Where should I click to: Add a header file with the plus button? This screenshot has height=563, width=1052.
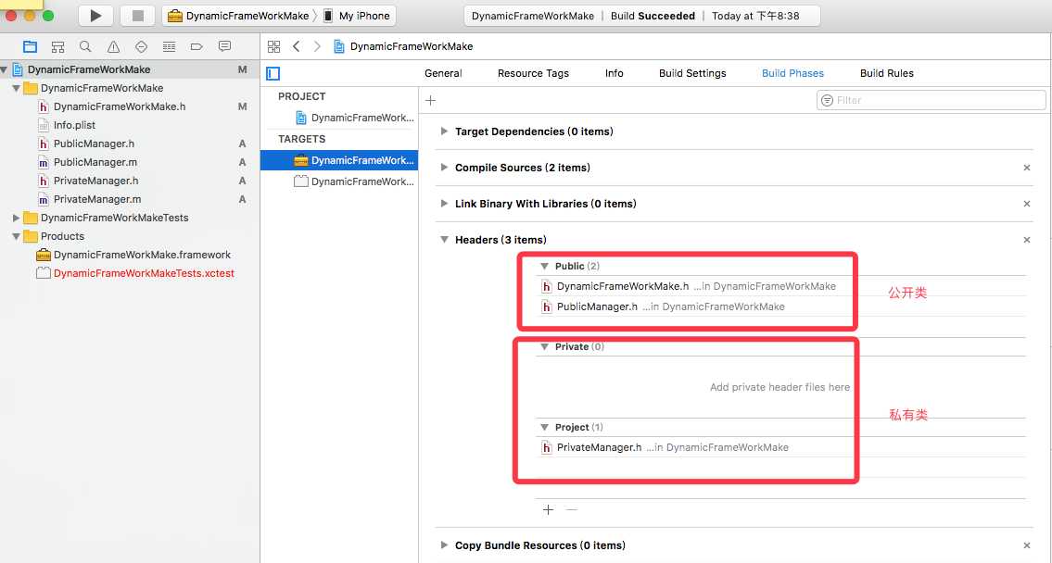click(548, 510)
